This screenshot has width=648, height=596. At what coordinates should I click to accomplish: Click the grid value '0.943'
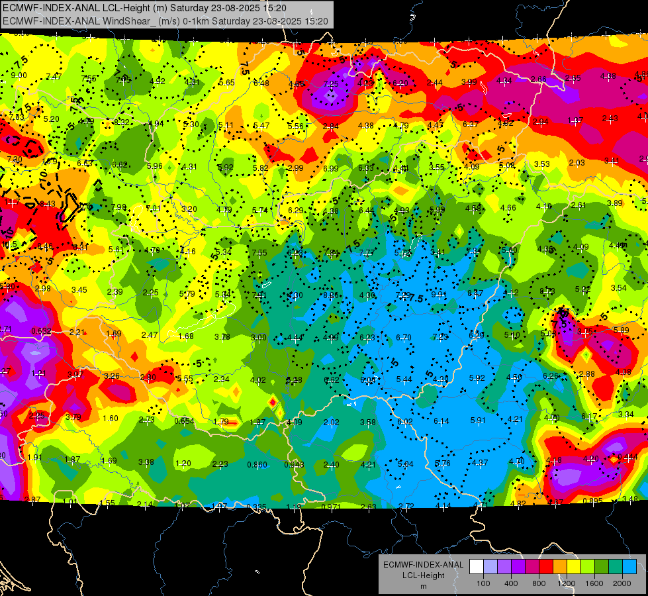(x=294, y=465)
